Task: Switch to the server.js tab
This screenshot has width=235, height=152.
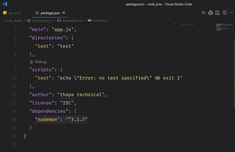Action: (15, 13)
